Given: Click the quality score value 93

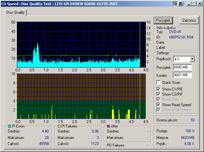Looking at the screenshot, I should click(x=192, y=120).
